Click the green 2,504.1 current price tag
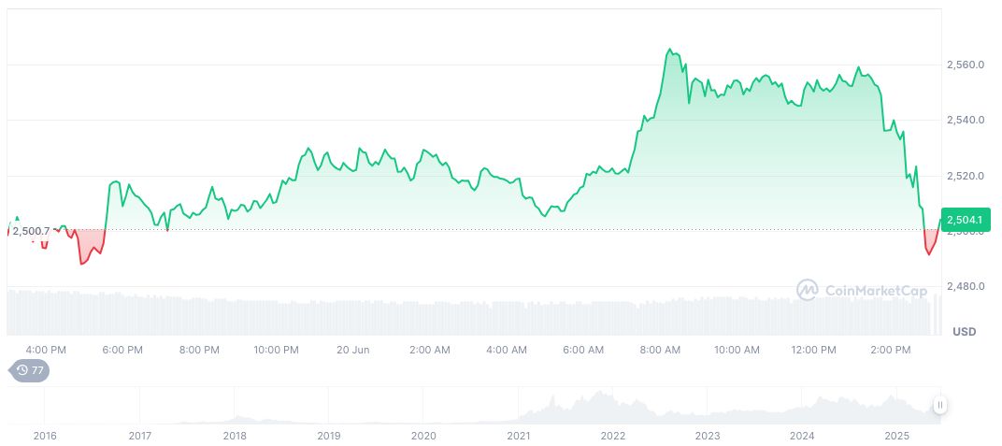Screen dimensions: 1002x446 coord(964,220)
